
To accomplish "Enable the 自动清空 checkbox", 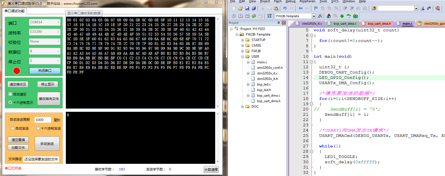I will click(10, 94).
